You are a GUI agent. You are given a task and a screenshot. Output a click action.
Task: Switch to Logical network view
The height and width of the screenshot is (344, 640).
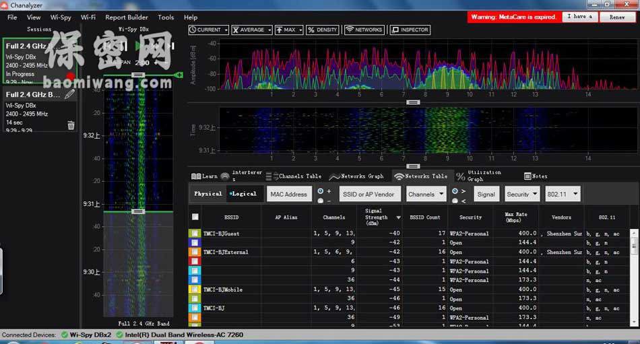tap(243, 194)
